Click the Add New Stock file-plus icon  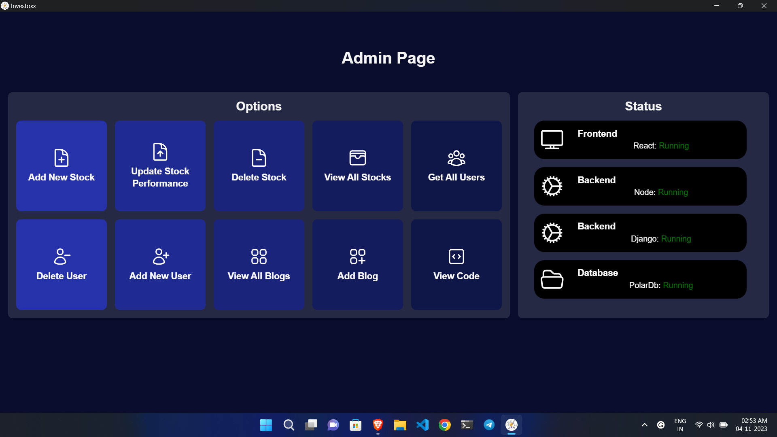point(62,158)
